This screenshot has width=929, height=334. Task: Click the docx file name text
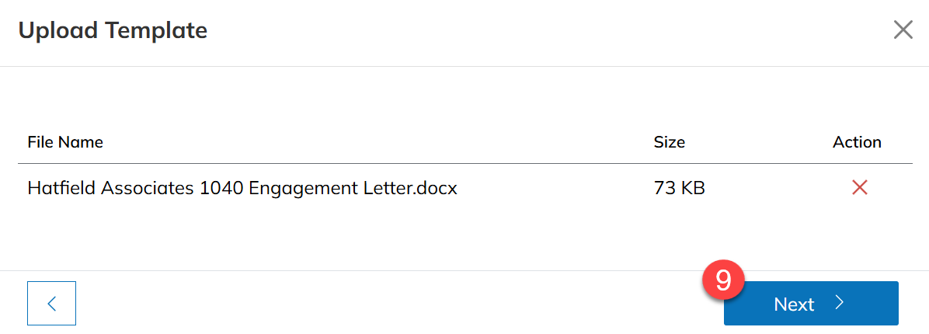tap(242, 189)
